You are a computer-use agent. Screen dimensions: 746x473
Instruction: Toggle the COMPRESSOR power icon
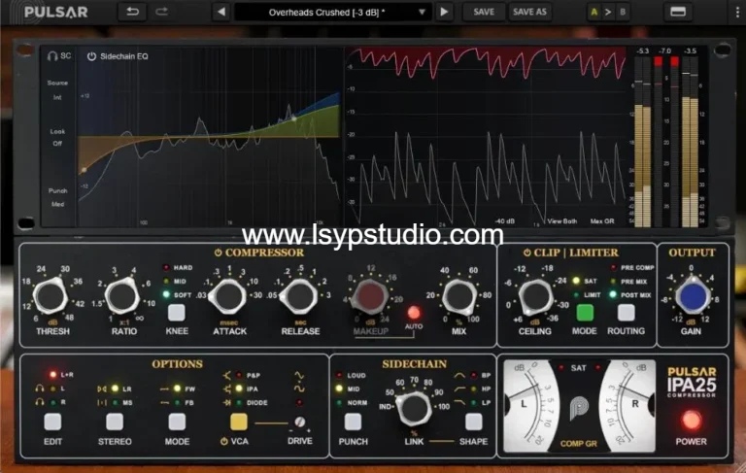[x=218, y=253]
